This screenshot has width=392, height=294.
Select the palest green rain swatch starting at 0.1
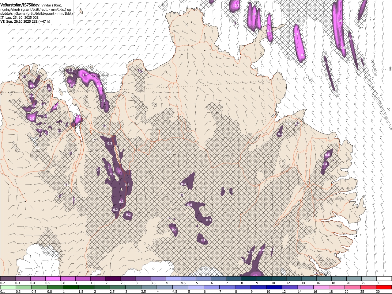click(x=8, y=287)
